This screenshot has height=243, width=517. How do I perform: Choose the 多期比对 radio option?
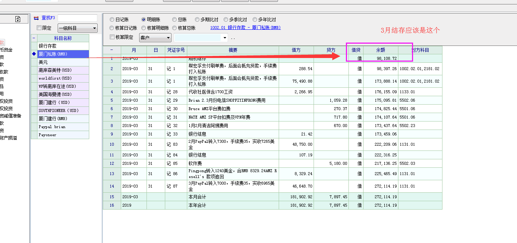click(x=198, y=19)
